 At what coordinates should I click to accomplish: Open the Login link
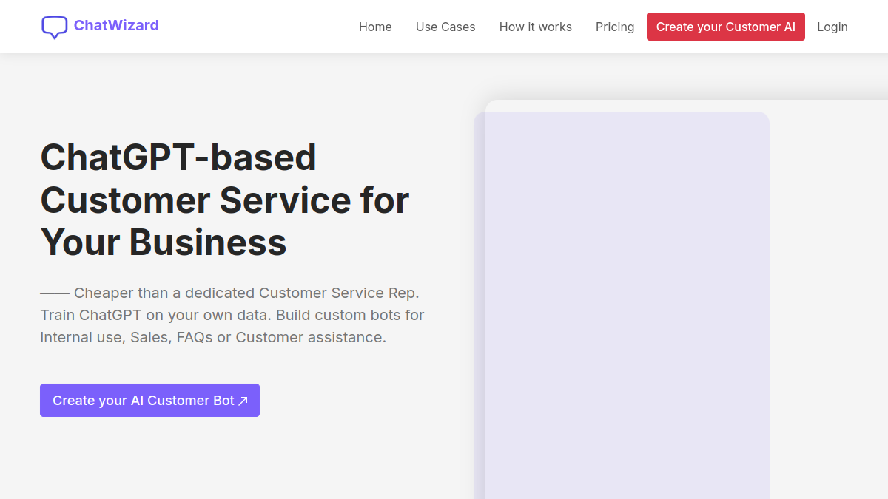click(x=832, y=27)
